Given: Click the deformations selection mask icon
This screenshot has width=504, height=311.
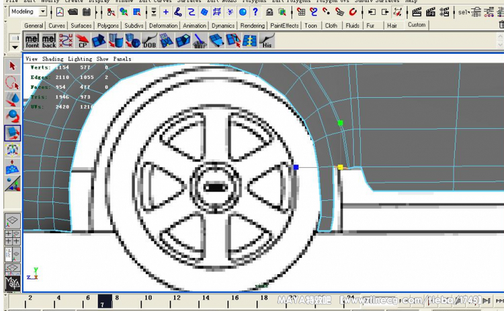Looking at the screenshot, I should (217, 12).
